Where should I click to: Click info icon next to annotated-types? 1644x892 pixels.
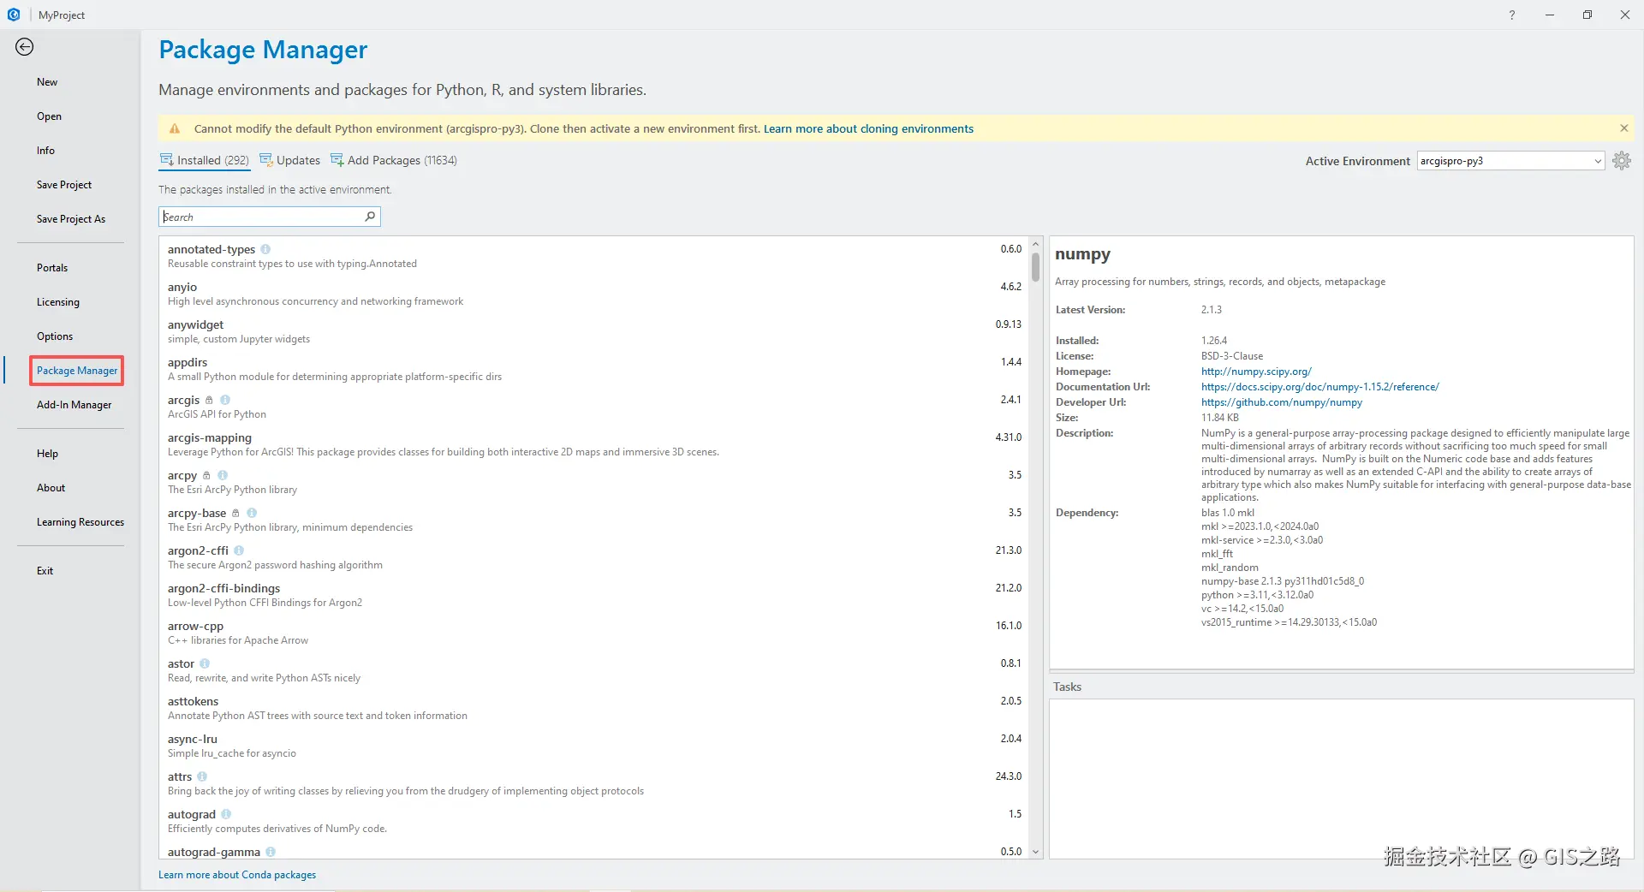tap(265, 249)
